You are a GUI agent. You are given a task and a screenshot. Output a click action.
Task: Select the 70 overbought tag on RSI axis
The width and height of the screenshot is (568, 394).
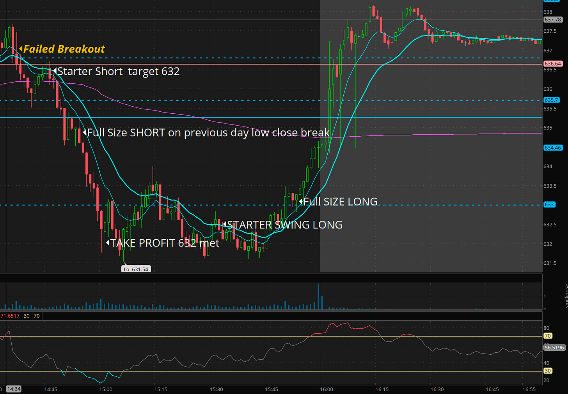click(548, 336)
